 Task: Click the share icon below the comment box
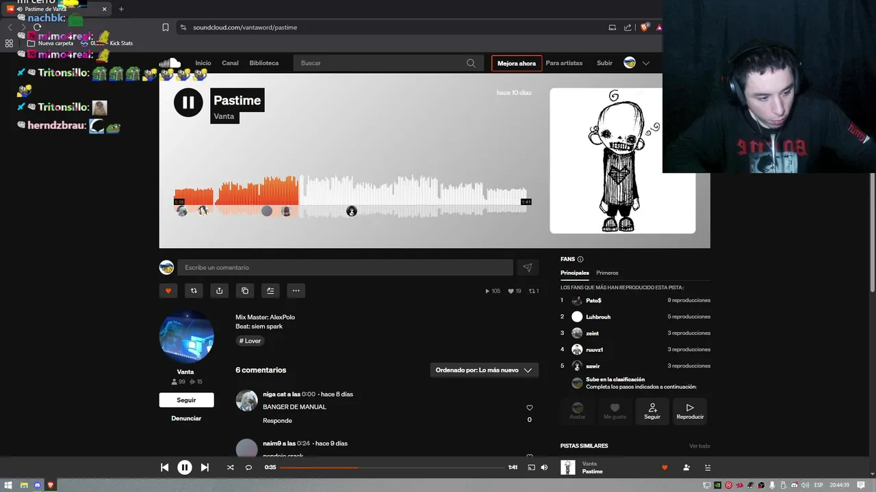tap(219, 290)
